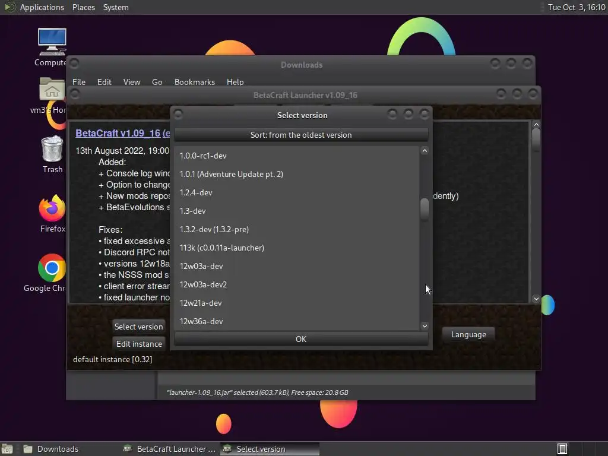Screen dimensions: 608x456
Task: Open Edit menu in Downloads window
Action: click(x=104, y=82)
